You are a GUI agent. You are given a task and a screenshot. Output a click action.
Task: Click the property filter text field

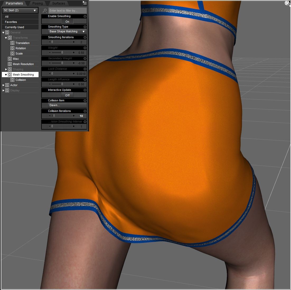click(x=67, y=11)
